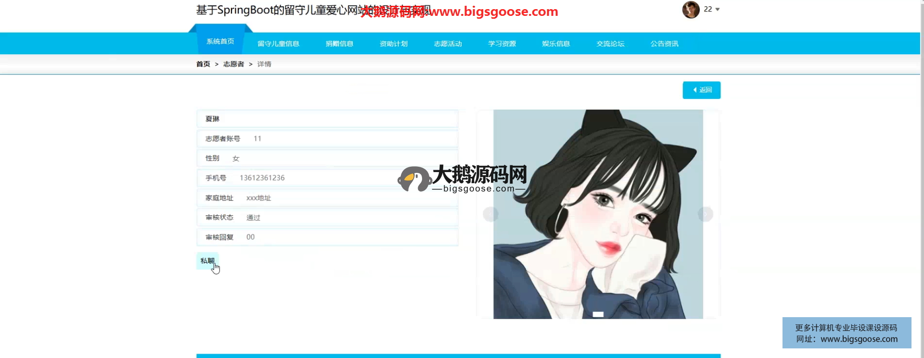The height and width of the screenshot is (358, 924).
Task: Expand the user account dropdown arrow
Action: pos(718,10)
